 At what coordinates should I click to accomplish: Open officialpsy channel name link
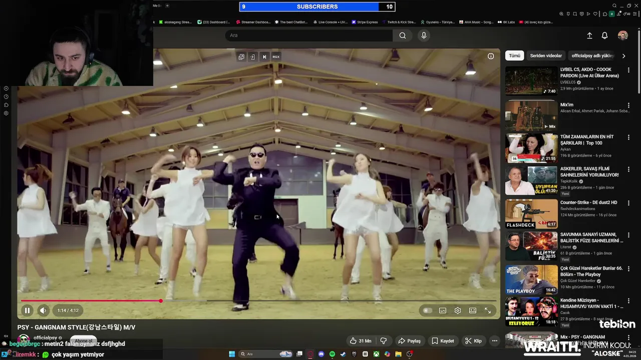(45, 337)
